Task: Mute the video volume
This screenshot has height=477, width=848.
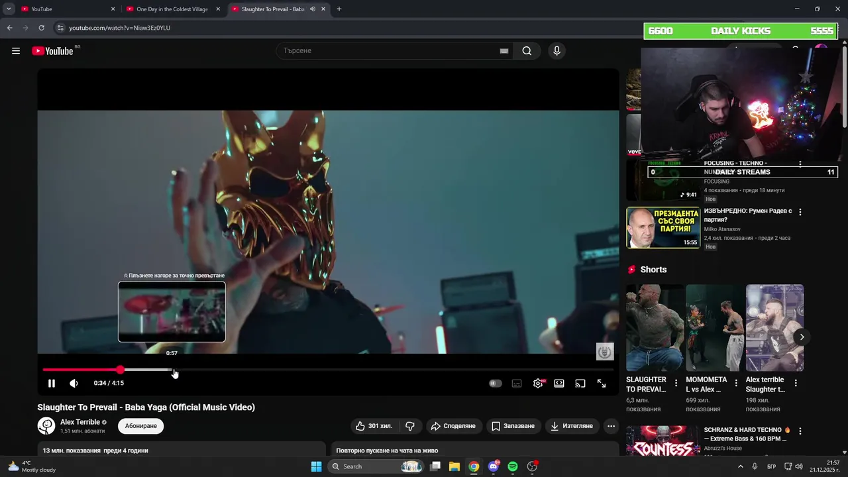Action: [74, 383]
